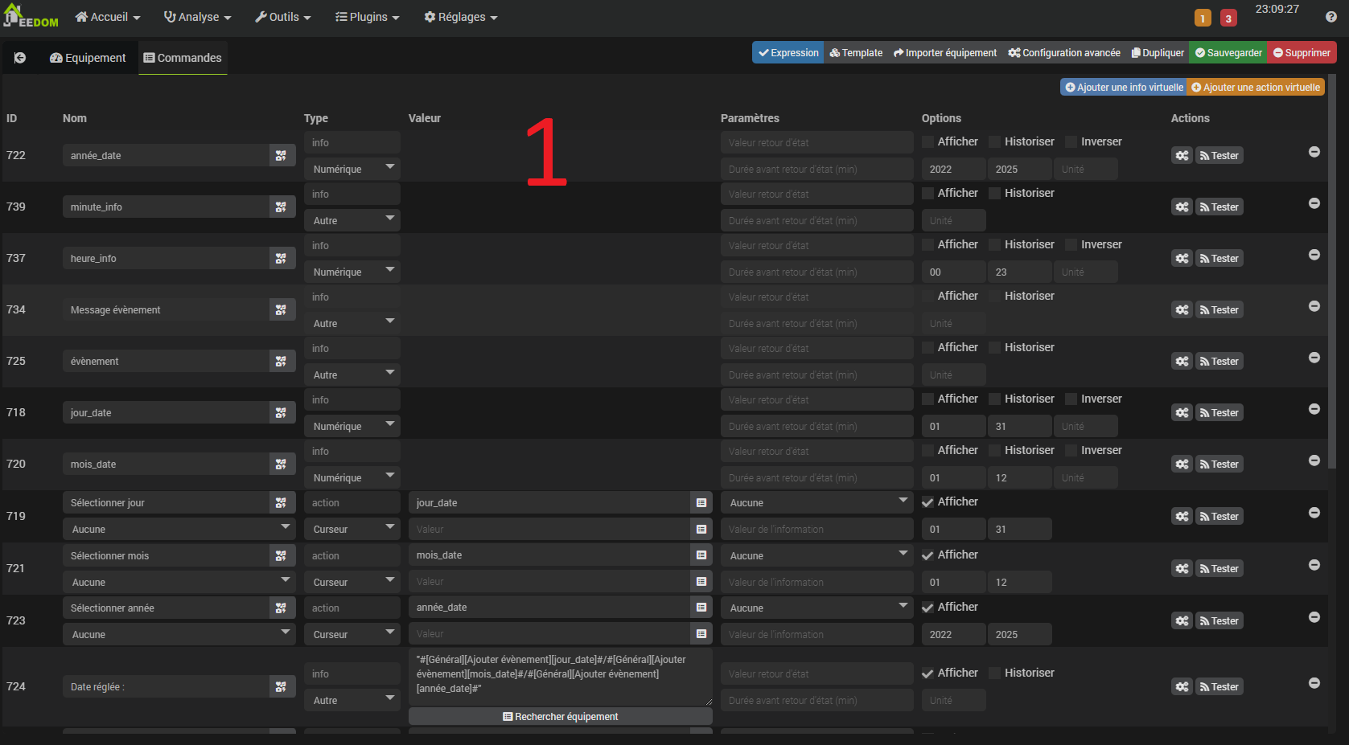Enable Historiser checkbox for année_date
This screenshot has width=1349, height=745.
[x=995, y=142]
